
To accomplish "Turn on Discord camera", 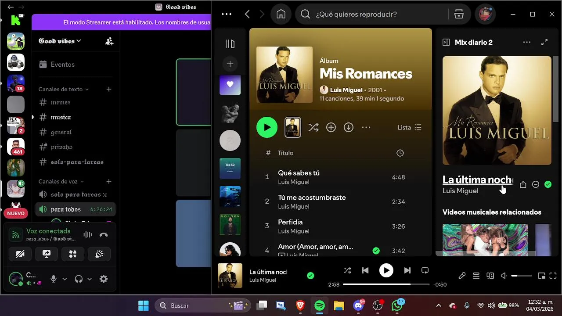I will pyautogui.click(x=20, y=254).
